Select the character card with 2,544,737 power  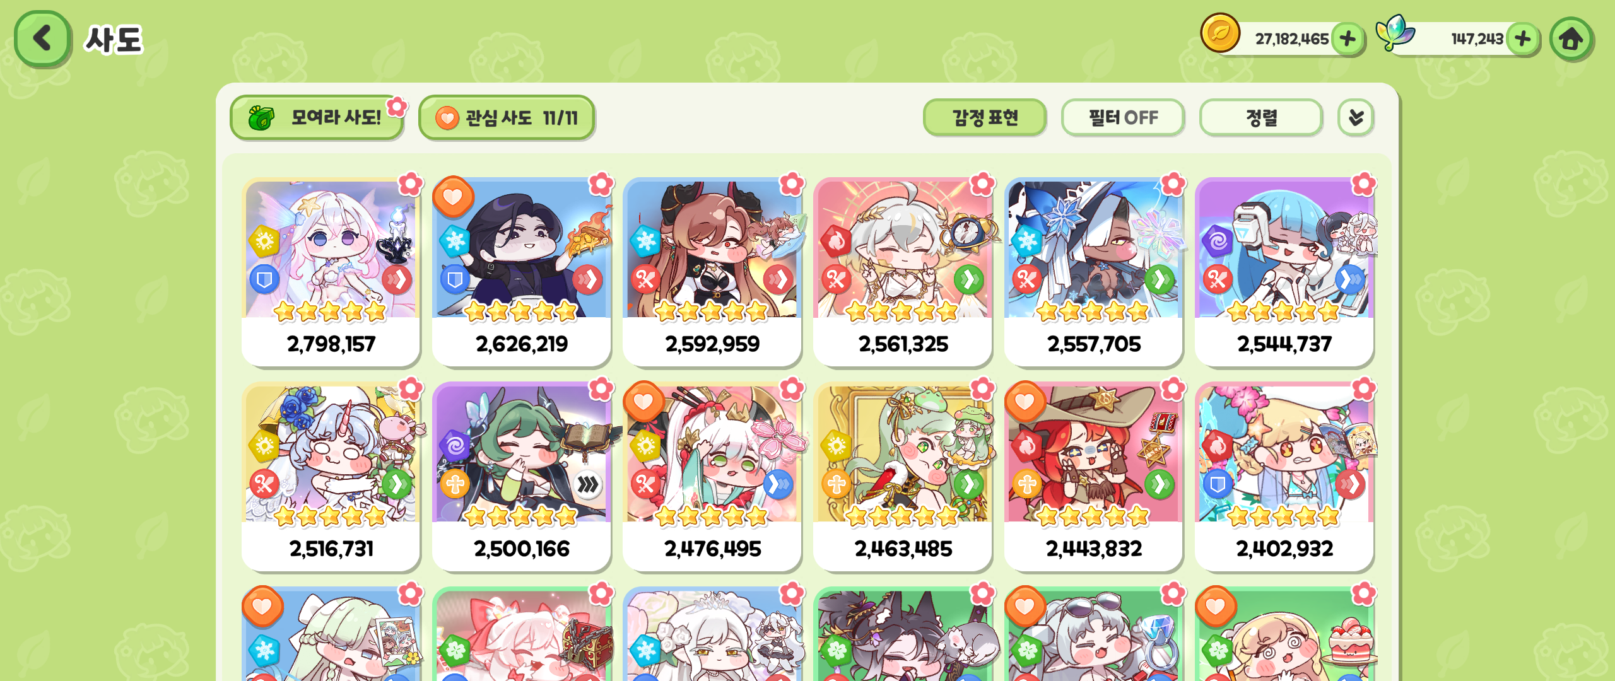click(1284, 272)
